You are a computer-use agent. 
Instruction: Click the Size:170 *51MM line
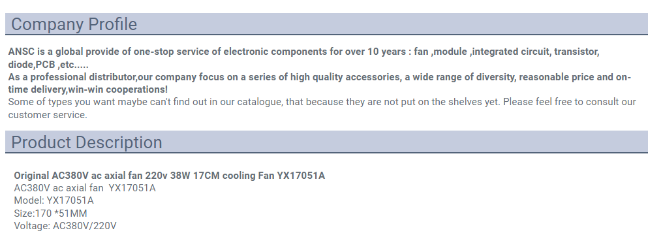click(50, 213)
